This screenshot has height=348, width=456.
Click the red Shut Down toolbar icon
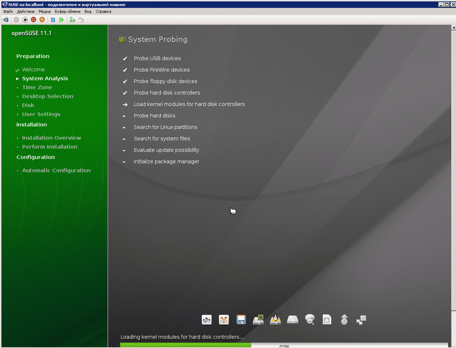point(34,19)
